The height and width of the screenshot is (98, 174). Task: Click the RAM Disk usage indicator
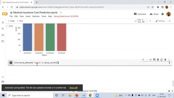(142, 21)
